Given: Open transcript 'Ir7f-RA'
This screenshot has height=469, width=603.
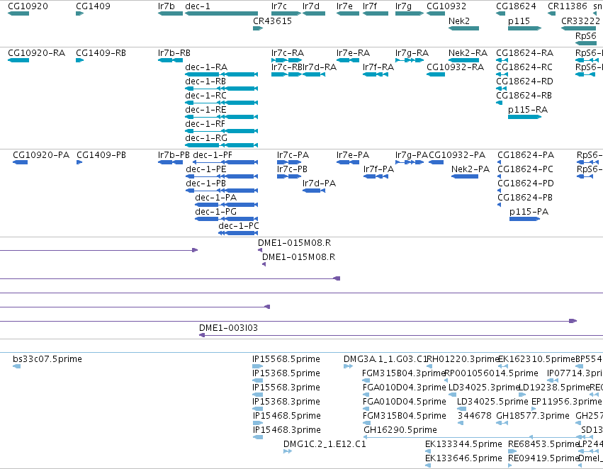Looking at the screenshot, I should (x=378, y=67).
